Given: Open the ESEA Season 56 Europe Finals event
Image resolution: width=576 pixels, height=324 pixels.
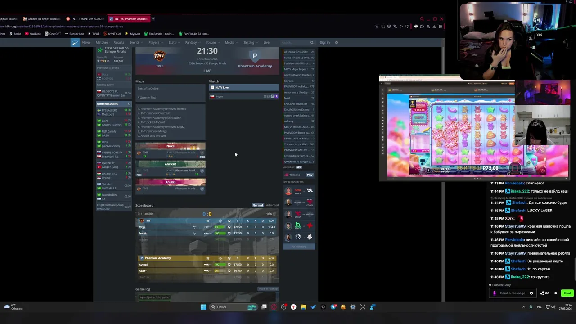Looking at the screenshot, I should pos(116,49).
